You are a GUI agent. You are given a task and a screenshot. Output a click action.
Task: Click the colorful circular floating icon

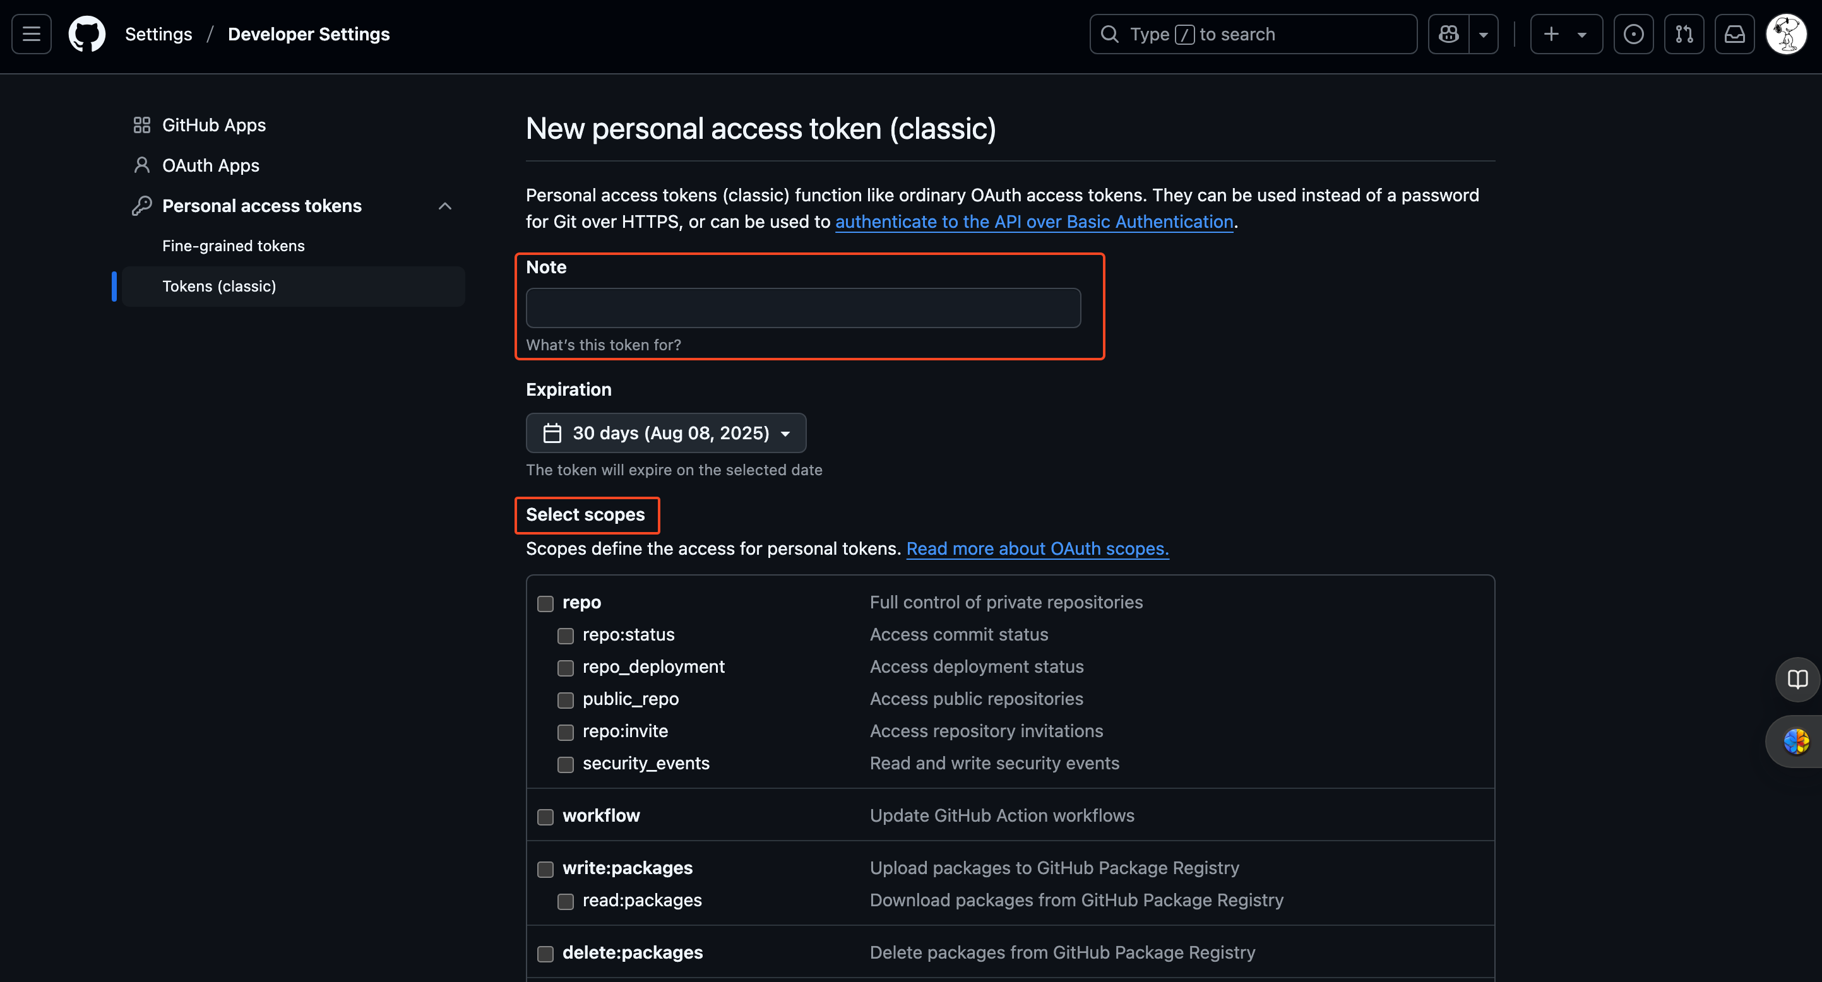[x=1796, y=742]
